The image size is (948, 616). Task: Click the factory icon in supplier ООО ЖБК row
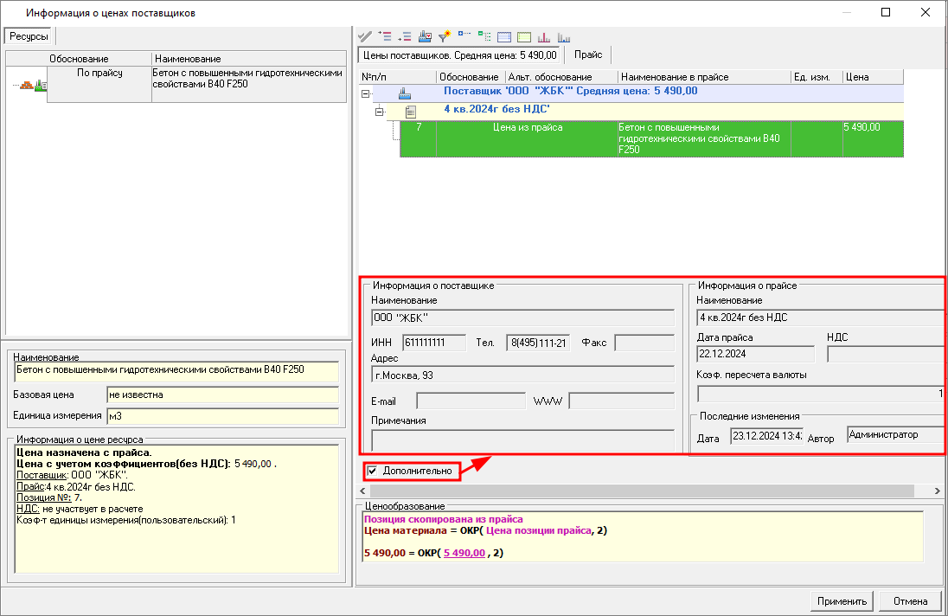(x=405, y=93)
